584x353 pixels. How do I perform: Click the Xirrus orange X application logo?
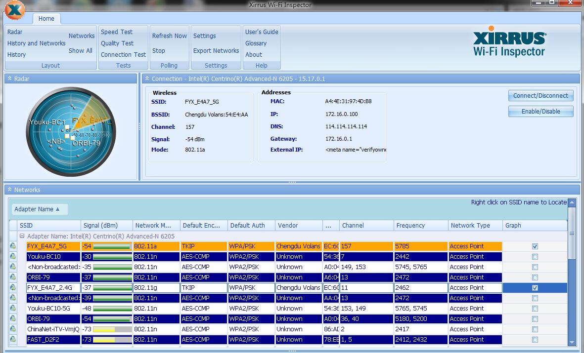click(15, 10)
